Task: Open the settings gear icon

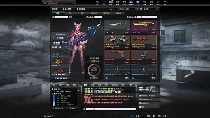Action: (158, 3)
